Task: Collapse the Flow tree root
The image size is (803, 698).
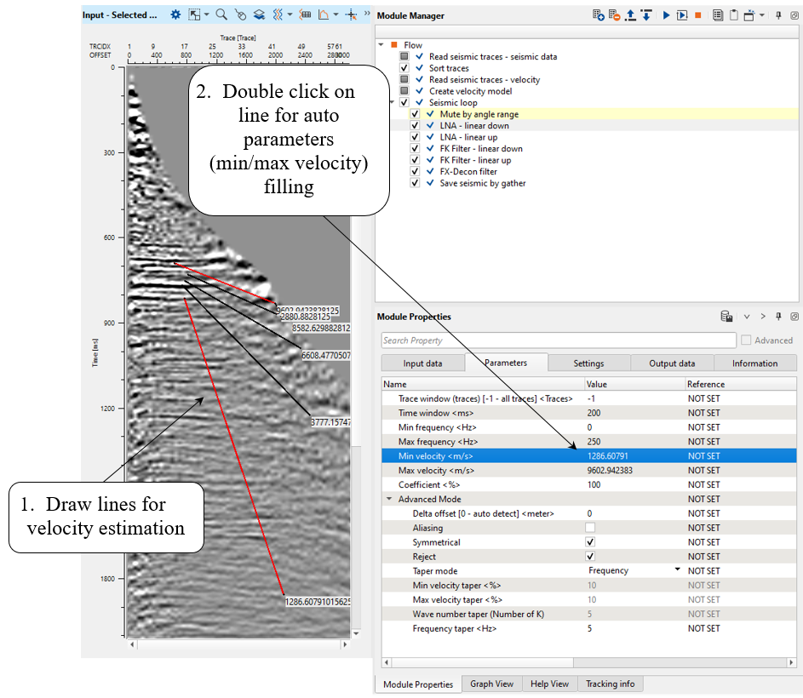Action: coord(381,45)
